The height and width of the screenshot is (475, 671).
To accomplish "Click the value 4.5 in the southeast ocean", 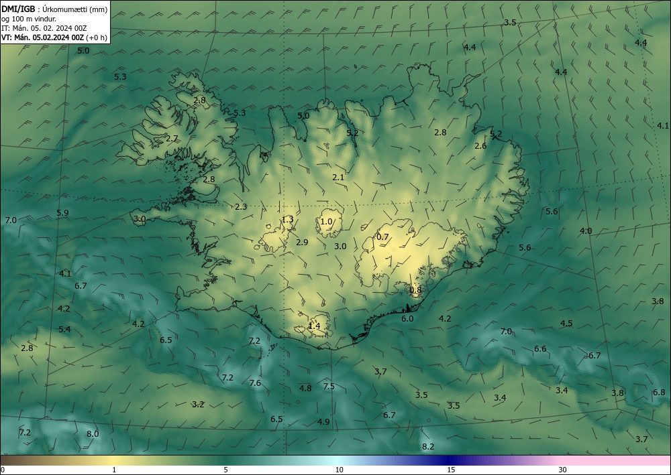I will 566,323.
